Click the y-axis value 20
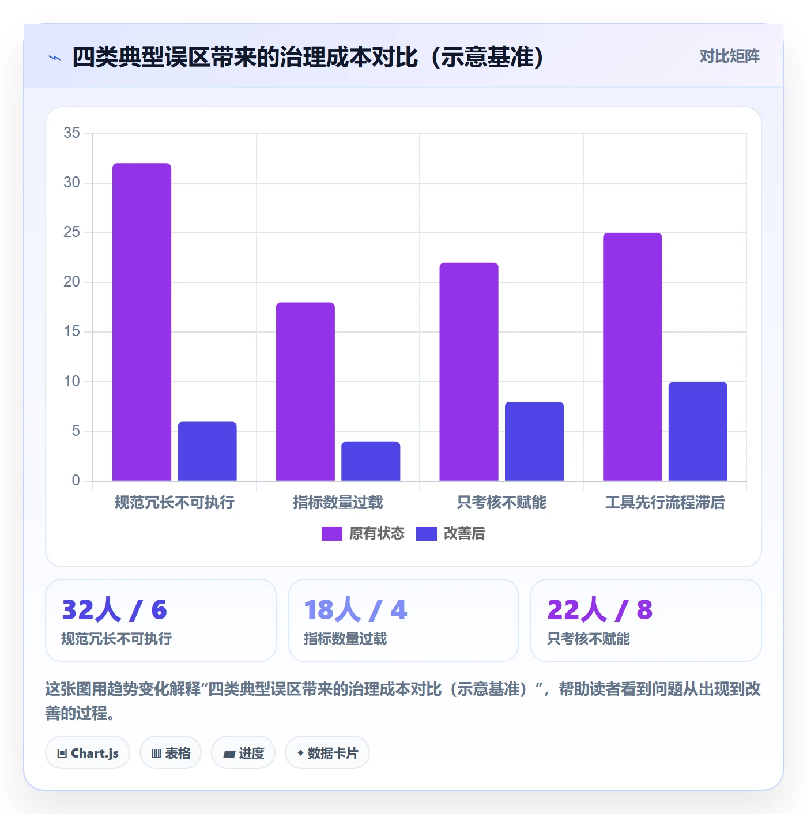This screenshot has width=807, height=814. pos(72,282)
